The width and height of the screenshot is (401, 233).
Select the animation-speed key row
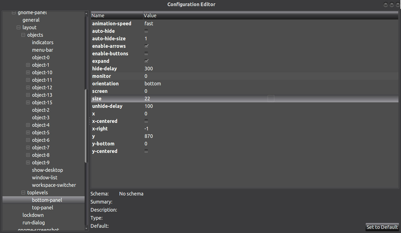pyautogui.click(x=245, y=24)
